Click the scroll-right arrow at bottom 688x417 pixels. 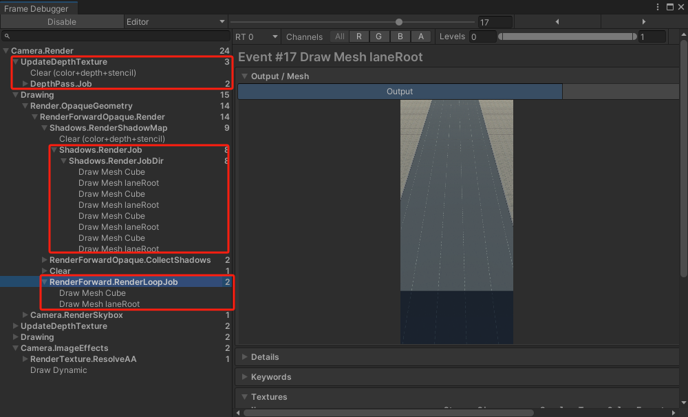674,413
